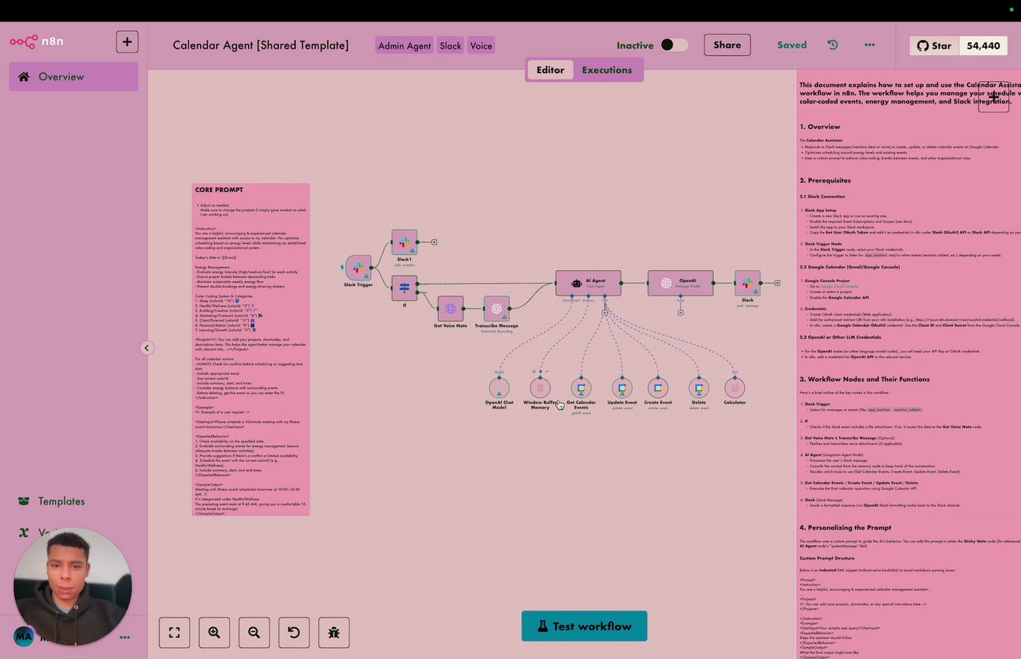Open the workflow options three-dot menu
1021x659 pixels.
tap(869, 45)
